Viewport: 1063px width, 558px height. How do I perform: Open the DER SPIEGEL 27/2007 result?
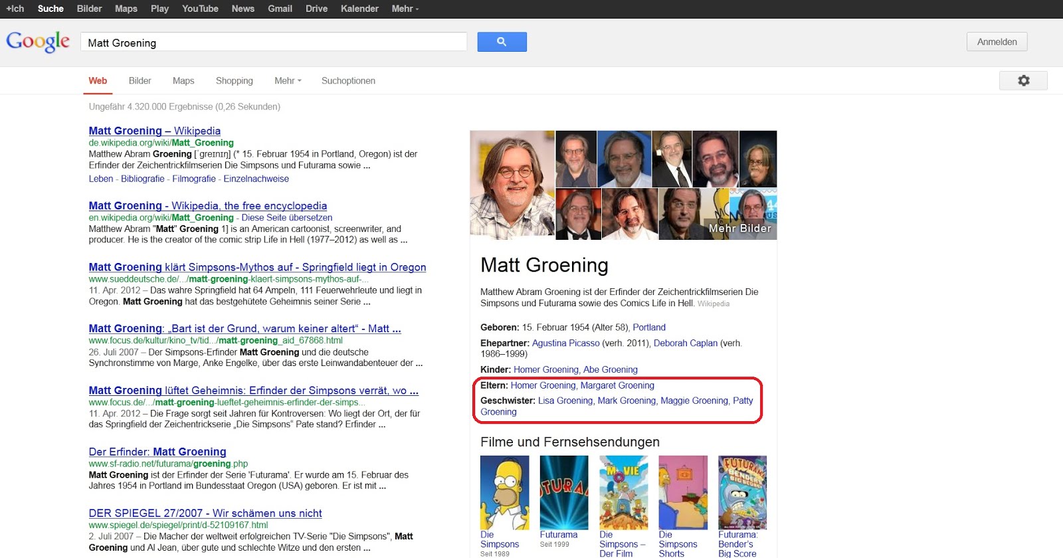(205, 513)
